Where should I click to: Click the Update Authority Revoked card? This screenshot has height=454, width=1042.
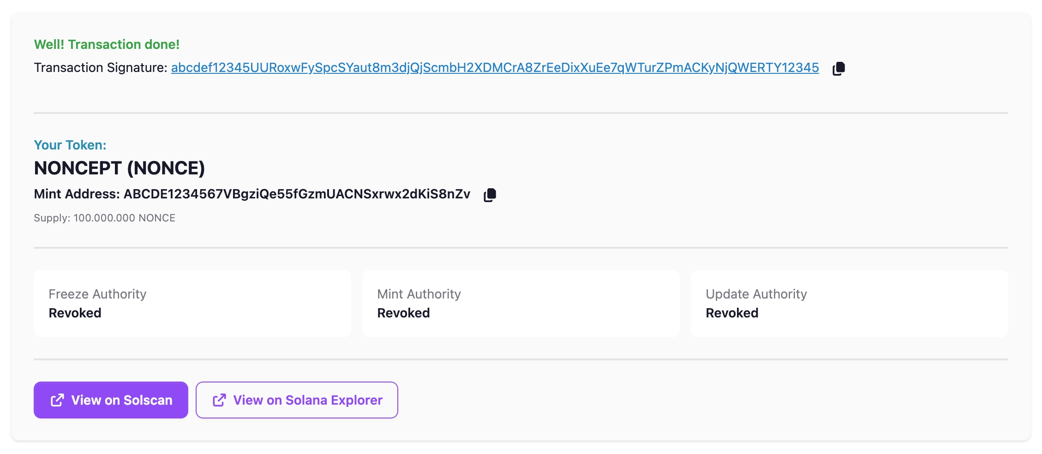point(850,304)
